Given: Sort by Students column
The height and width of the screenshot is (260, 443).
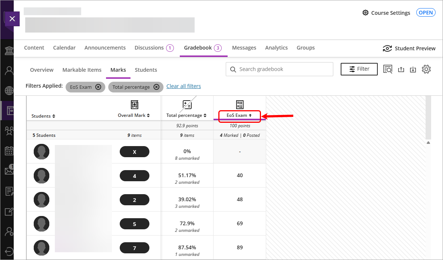Looking at the screenshot, I should coord(43,116).
